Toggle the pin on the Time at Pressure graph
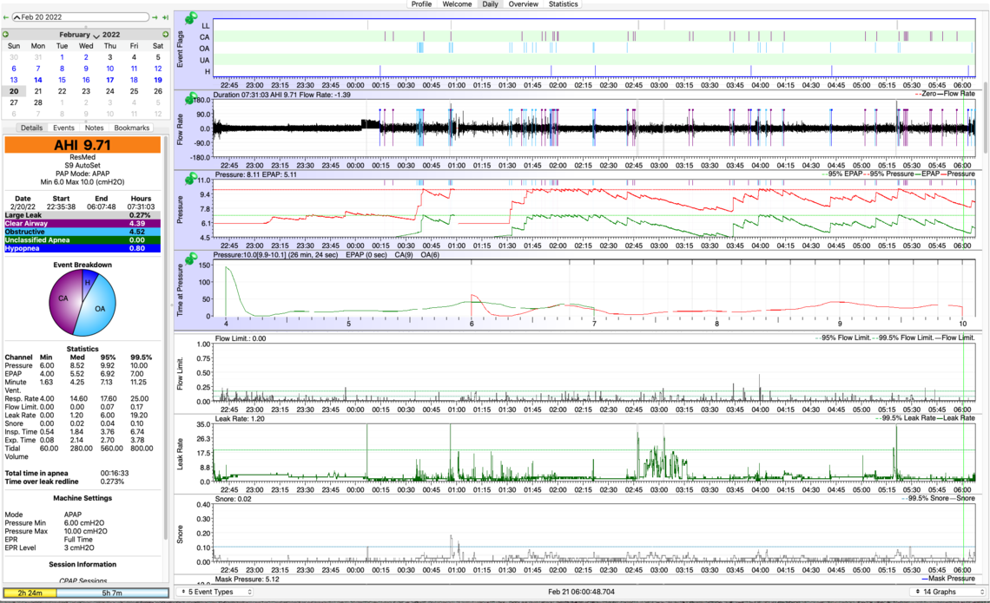 (x=191, y=259)
